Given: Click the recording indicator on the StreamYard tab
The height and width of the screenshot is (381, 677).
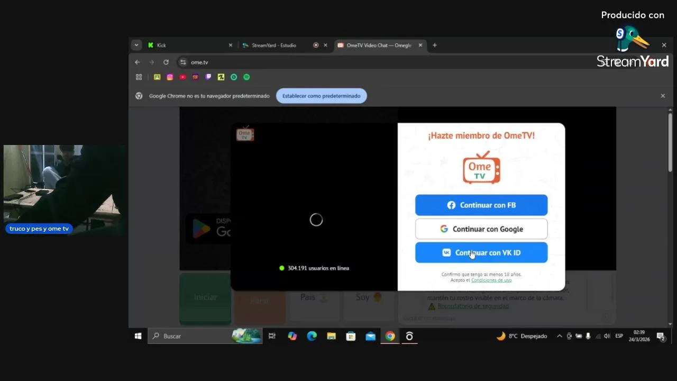Looking at the screenshot, I should (316, 45).
